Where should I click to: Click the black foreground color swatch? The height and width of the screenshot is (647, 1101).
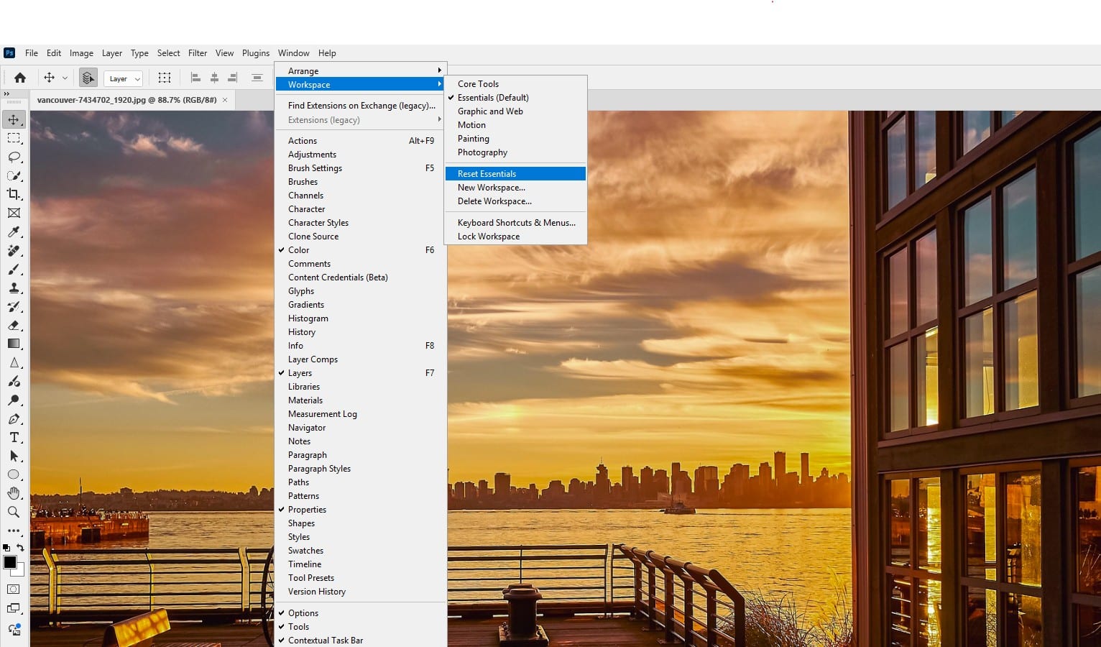click(x=10, y=562)
